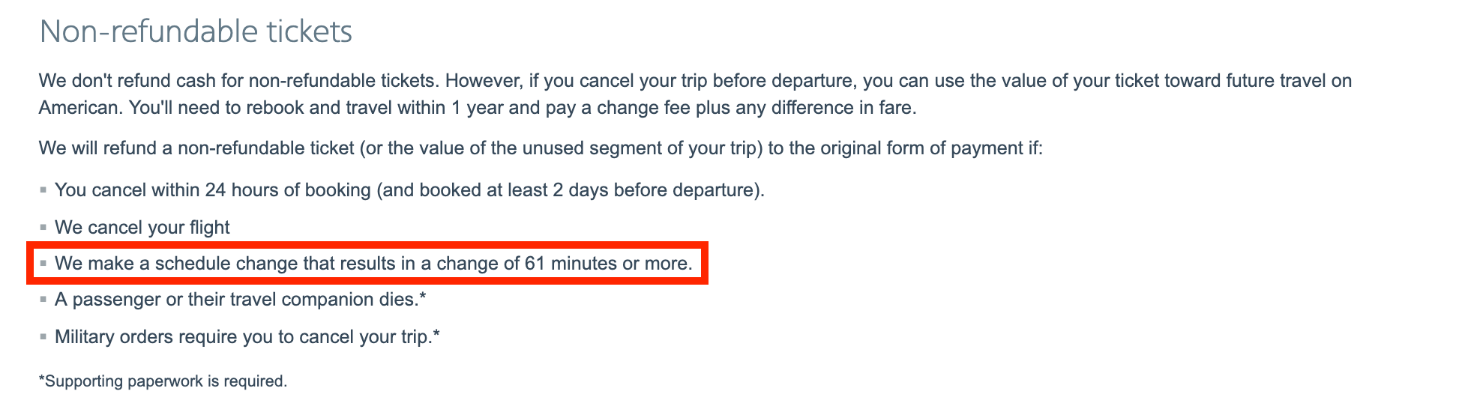Image resolution: width=1459 pixels, height=409 pixels.
Task: Click the bullet marker before "We cancel your flight"
Action: click(x=43, y=228)
